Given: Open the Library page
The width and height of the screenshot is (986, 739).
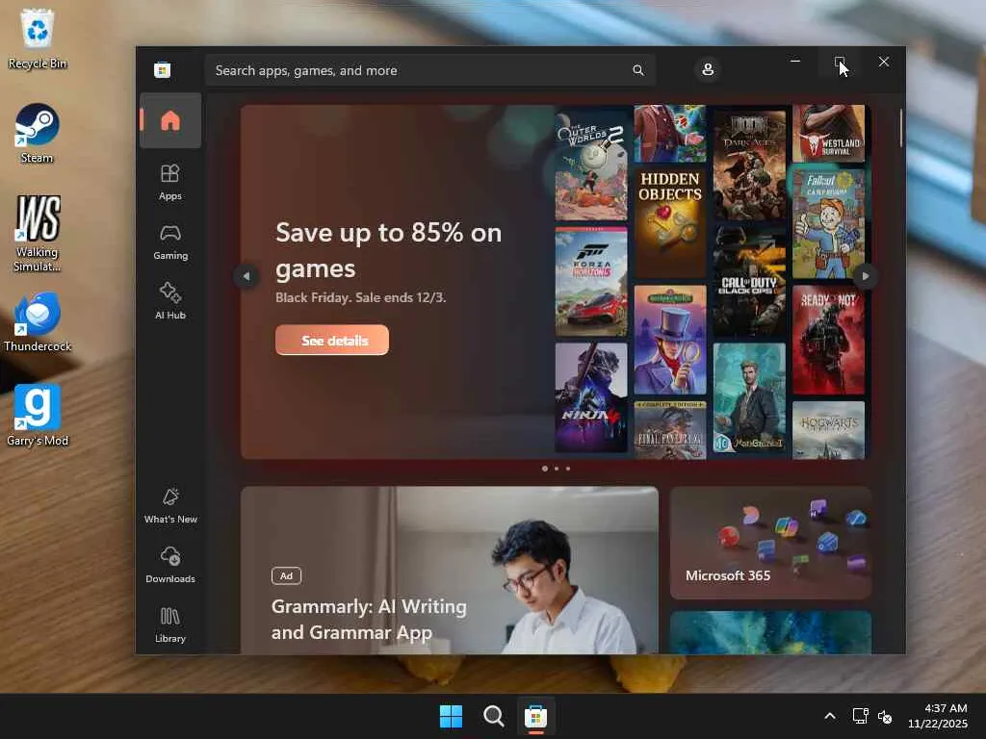Looking at the screenshot, I should [x=170, y=624].
